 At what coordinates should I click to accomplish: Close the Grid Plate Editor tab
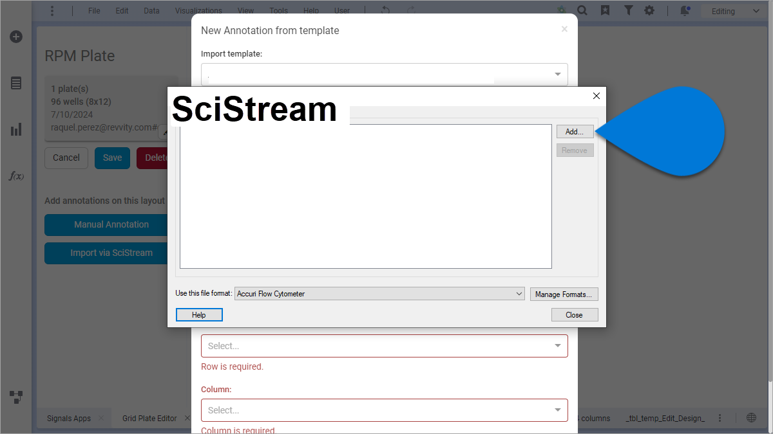(x=187, y=418)
